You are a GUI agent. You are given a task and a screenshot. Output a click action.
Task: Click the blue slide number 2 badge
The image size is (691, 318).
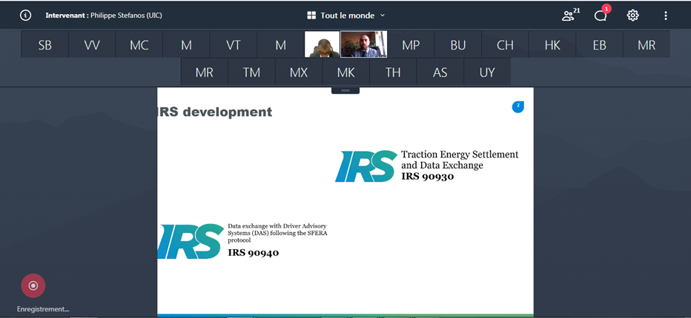click(x=518, y=106)
